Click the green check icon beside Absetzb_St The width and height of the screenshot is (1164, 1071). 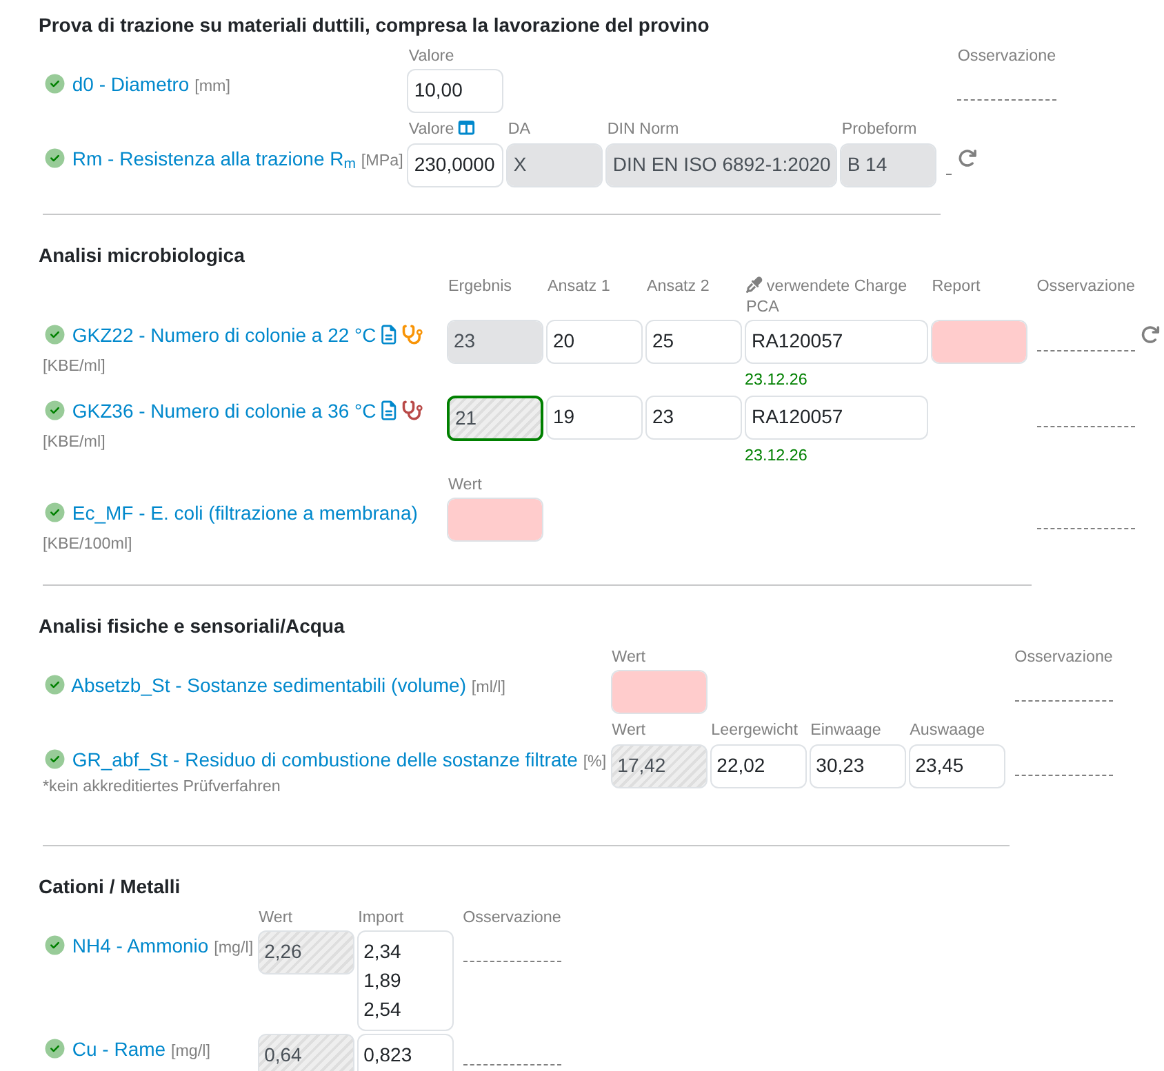[54, 685]
